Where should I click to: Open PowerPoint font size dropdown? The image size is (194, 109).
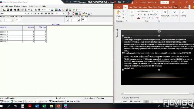[157, 12]
